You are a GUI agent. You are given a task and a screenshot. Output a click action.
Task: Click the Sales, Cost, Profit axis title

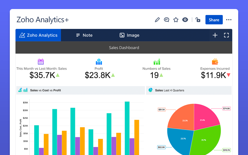click(x=20, y=128)
